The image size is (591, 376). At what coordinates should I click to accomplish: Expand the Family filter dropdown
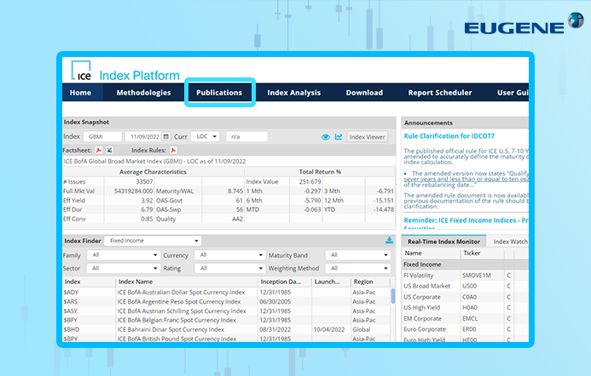[x=124, y=255]
